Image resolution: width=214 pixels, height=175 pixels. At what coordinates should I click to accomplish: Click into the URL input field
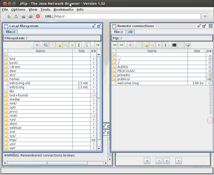click(127, 16)
